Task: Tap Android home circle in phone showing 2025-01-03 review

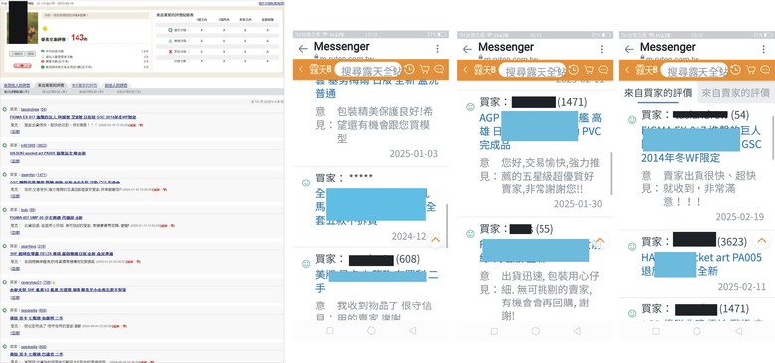Action: 371,331
